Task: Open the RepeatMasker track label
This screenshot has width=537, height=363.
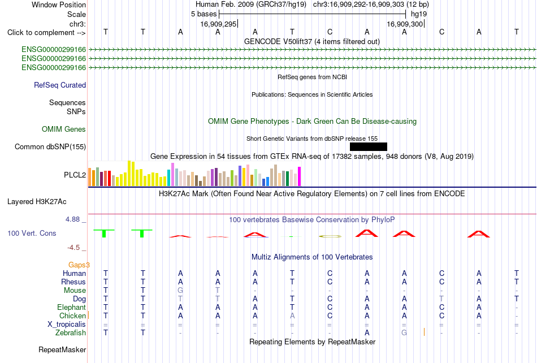Action: click(x=62, y=349)
